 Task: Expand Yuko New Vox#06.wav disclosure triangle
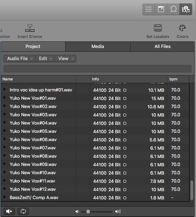[4, 139]
